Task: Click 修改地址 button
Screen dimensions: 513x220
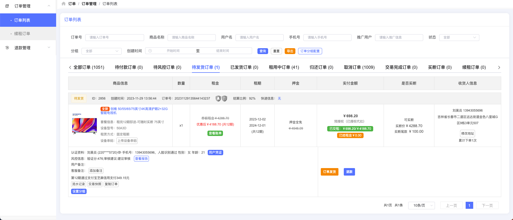Action: (468, 134)
